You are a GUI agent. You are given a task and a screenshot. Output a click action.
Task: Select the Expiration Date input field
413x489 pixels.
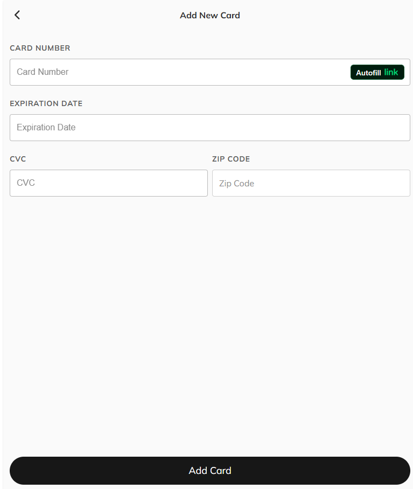(210, 128)
